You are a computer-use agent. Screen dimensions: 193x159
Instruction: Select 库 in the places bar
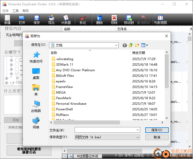click(x=36, y=90)
